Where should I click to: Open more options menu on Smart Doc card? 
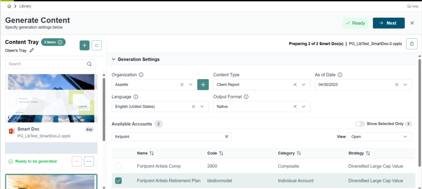(x=89, y=161)
